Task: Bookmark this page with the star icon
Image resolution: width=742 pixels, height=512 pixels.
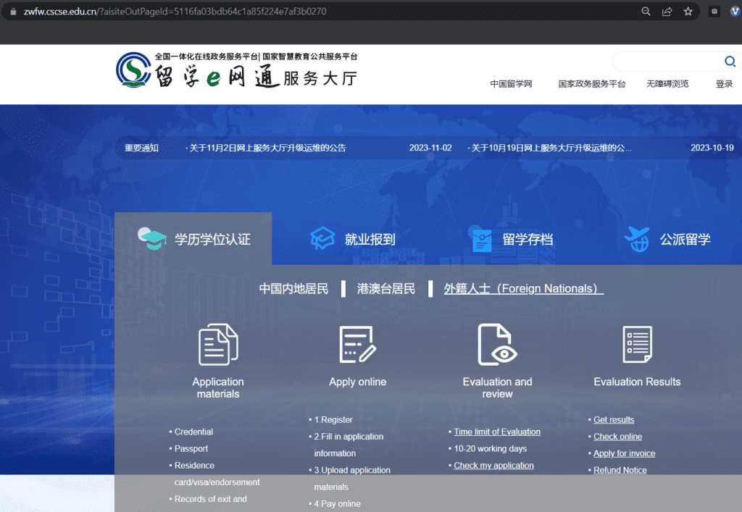Action: (x=688, y=12)
